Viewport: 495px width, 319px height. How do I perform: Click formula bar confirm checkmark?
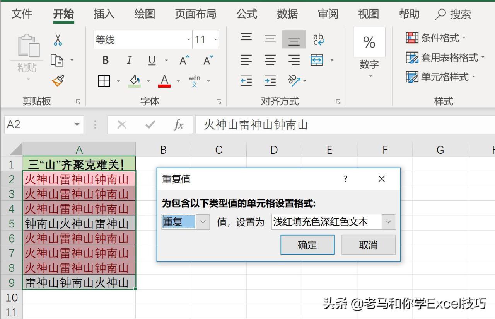tap(150, 125)
